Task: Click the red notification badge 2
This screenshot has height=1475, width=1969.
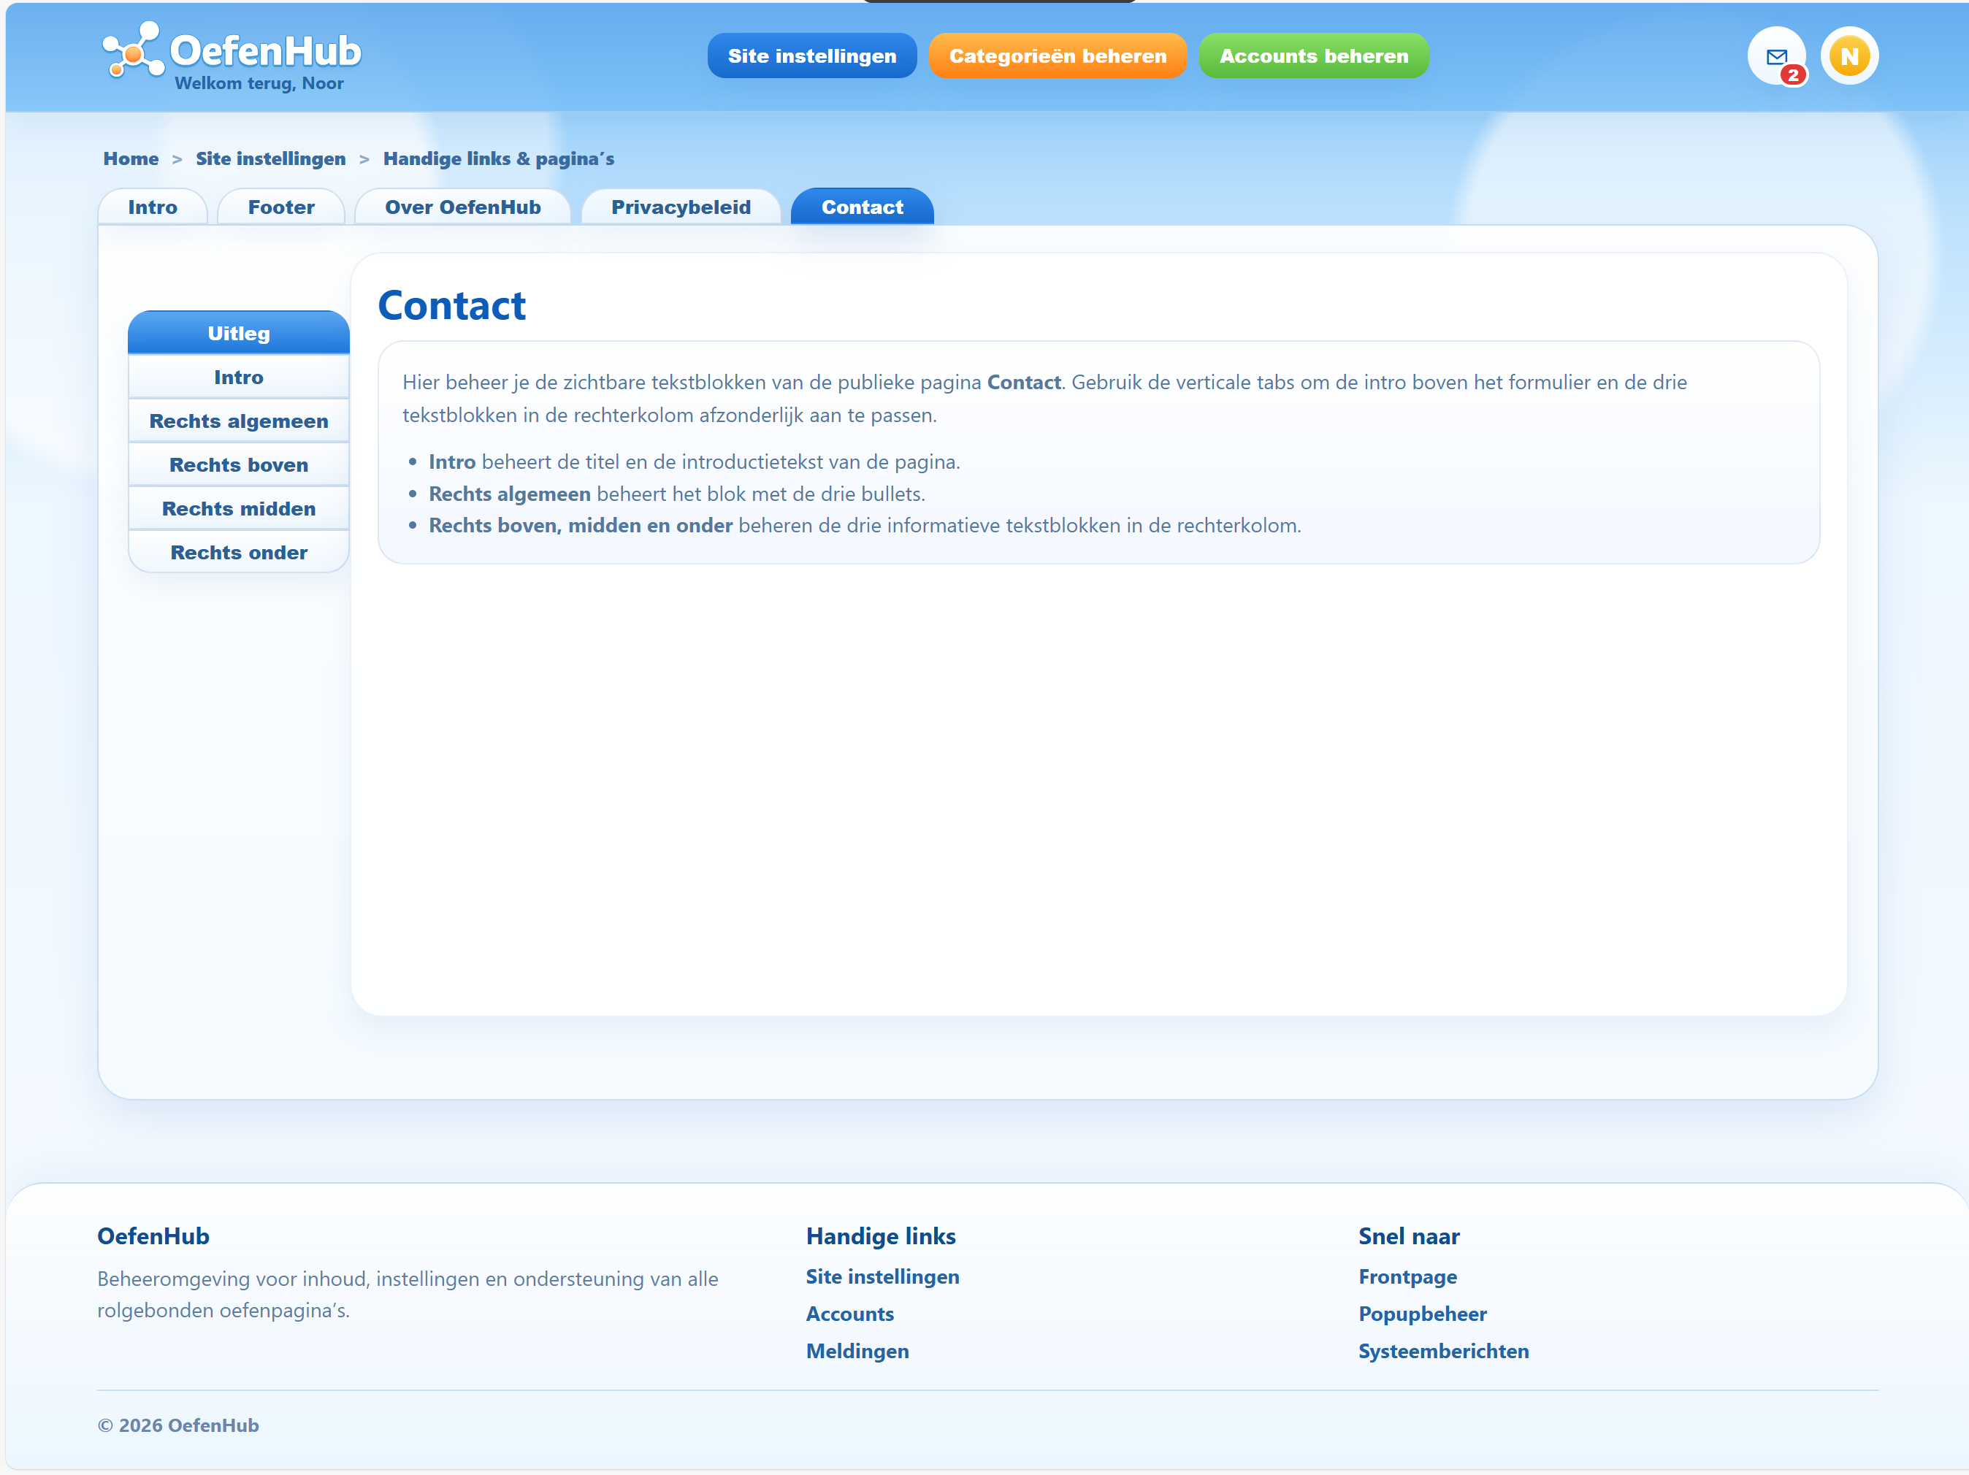Action: tap(1793, 74)
